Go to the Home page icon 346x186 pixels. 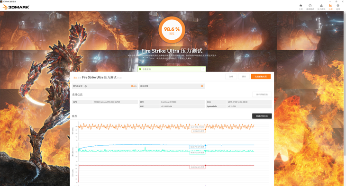[300, 6]
